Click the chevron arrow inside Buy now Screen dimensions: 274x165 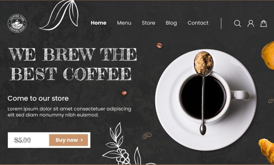[81, 140]
